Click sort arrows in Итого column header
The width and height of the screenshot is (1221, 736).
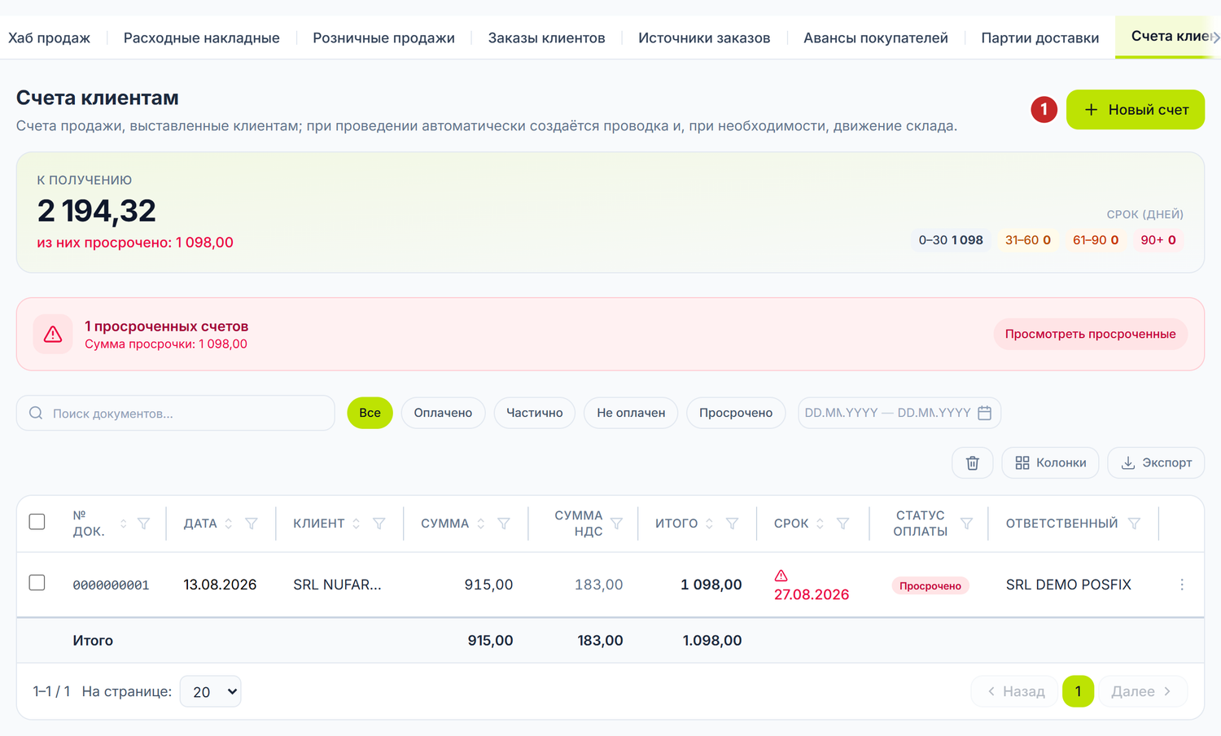point(710,524)
